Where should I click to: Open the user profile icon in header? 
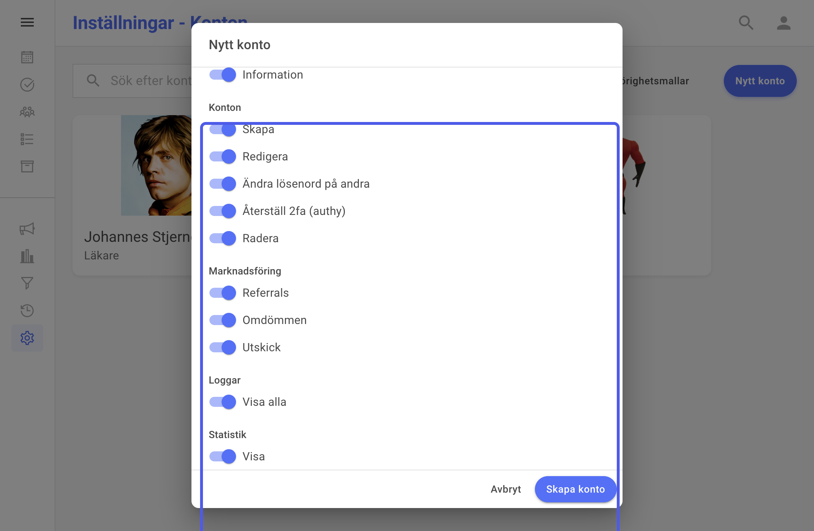click(784, 23)
